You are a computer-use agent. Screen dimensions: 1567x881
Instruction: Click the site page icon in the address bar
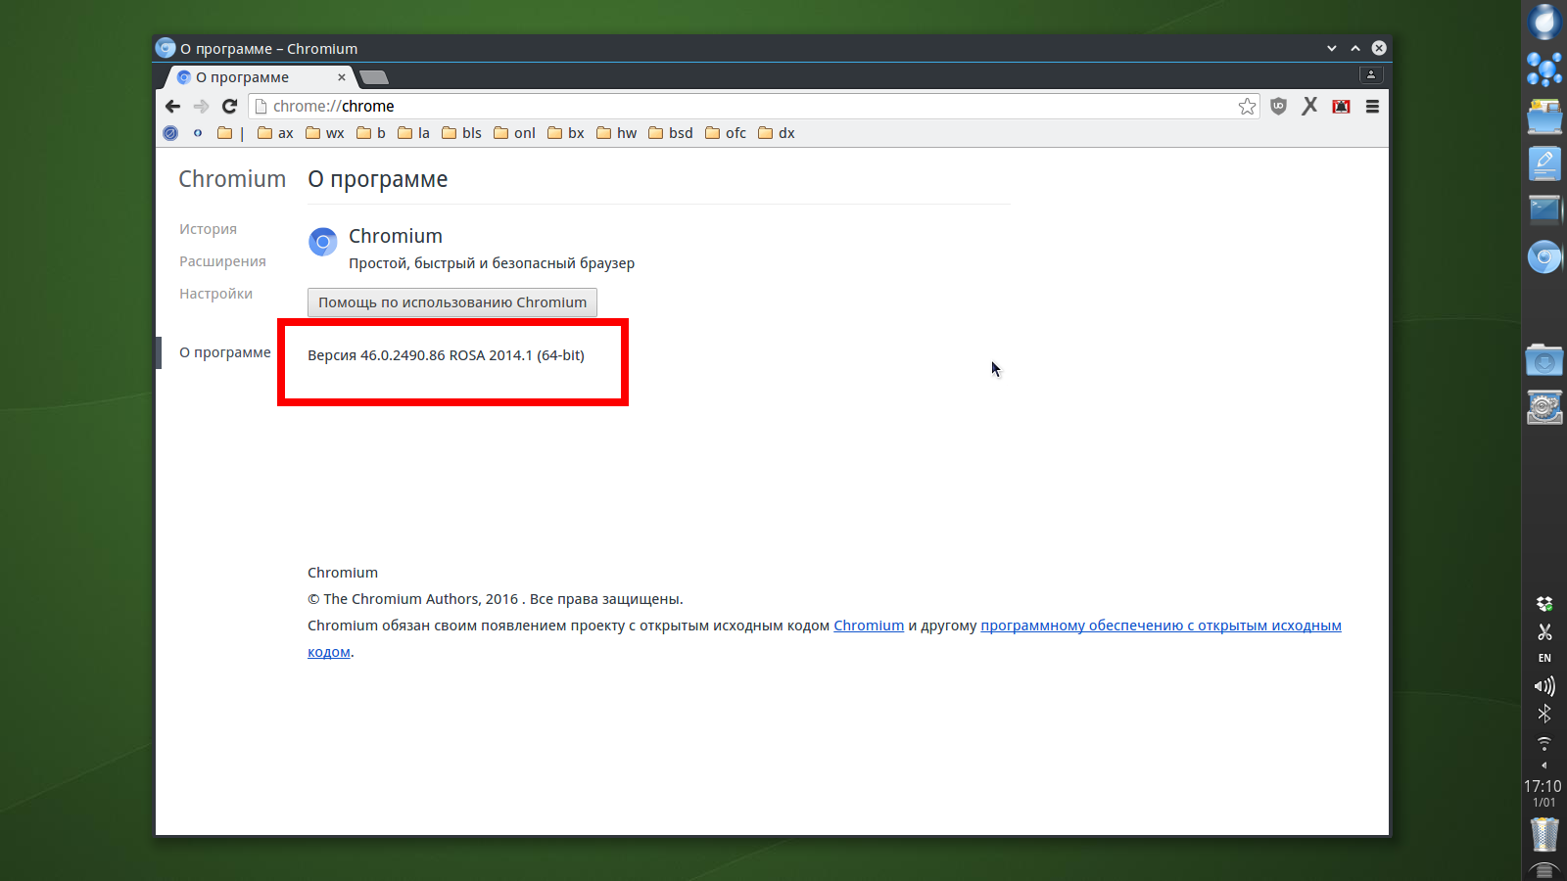261,106
